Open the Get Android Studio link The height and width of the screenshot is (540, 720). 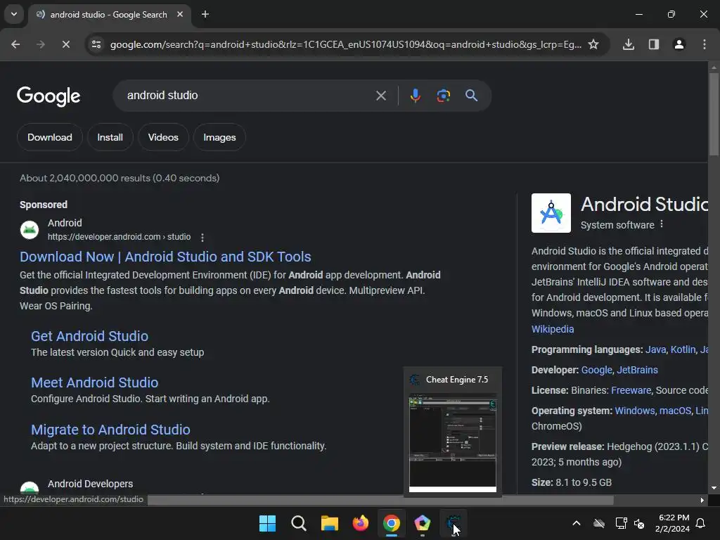(x=89, y=336)
